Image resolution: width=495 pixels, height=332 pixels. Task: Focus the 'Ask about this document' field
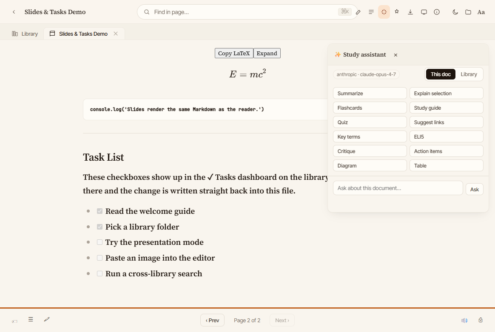tap(398, 188)
